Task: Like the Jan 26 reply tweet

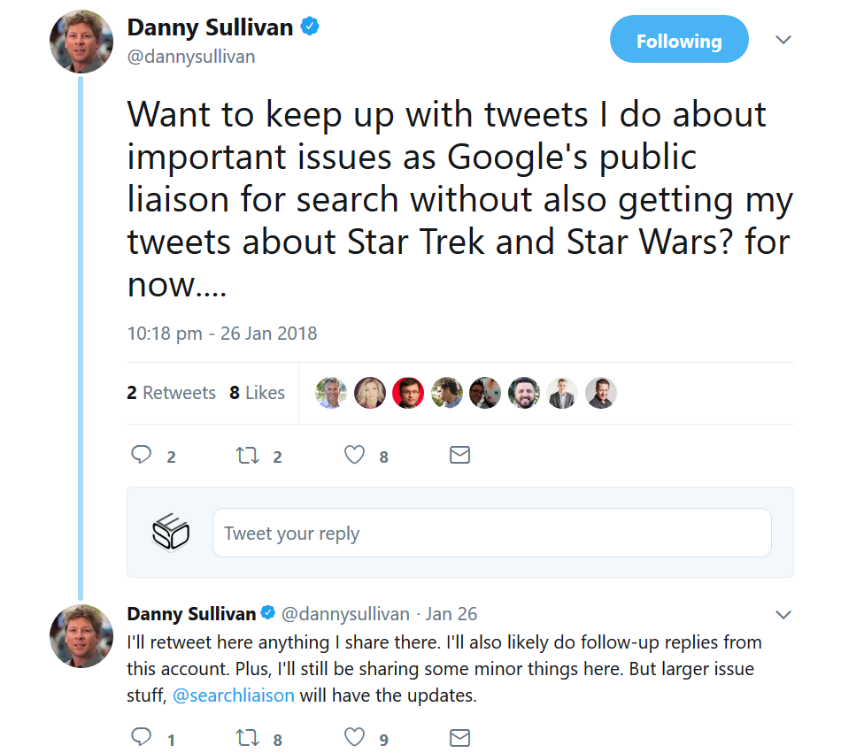Action: click(x=353, y=736)
